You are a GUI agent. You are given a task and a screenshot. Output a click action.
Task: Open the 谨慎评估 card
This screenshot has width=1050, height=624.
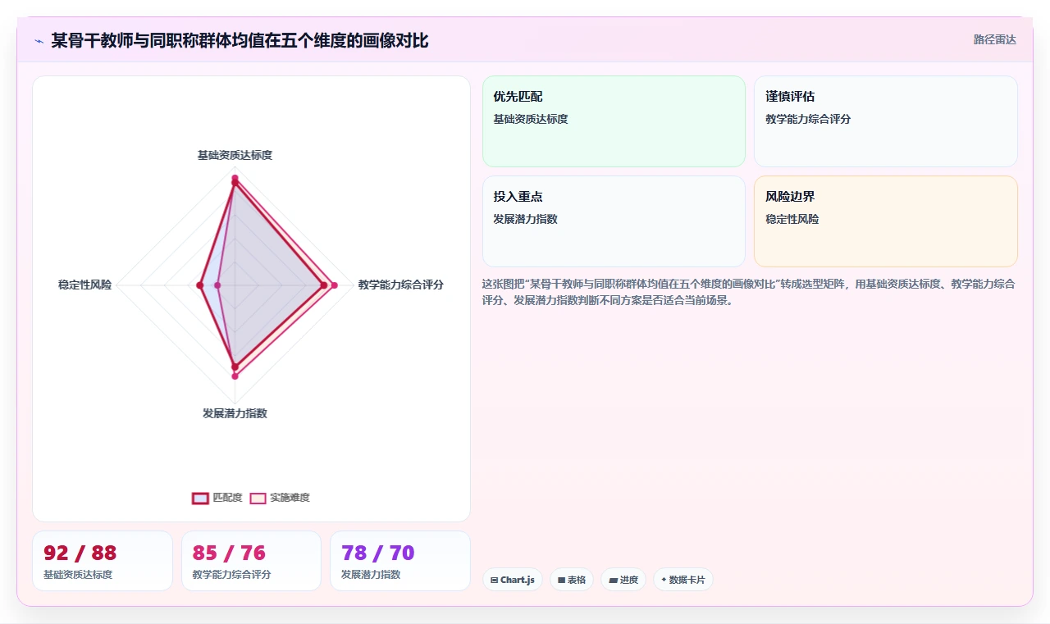tap(886, 121)
